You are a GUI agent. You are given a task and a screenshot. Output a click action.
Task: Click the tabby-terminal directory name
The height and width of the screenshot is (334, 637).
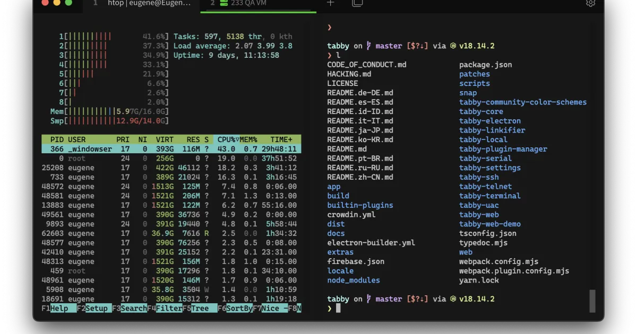[x=490, y=196]
